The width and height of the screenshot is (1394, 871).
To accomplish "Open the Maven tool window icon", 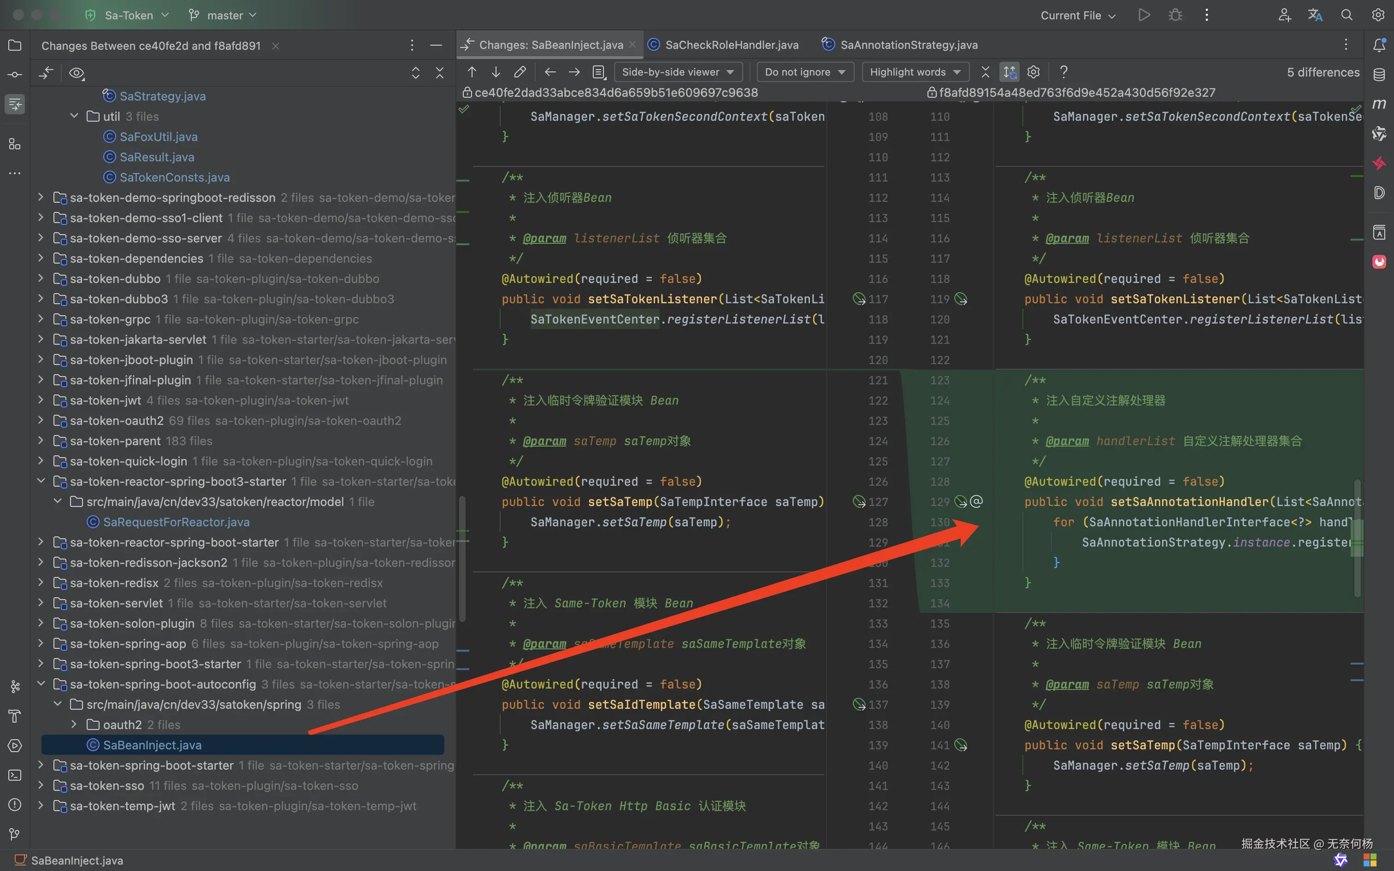I will click(x=1379, y=104).
